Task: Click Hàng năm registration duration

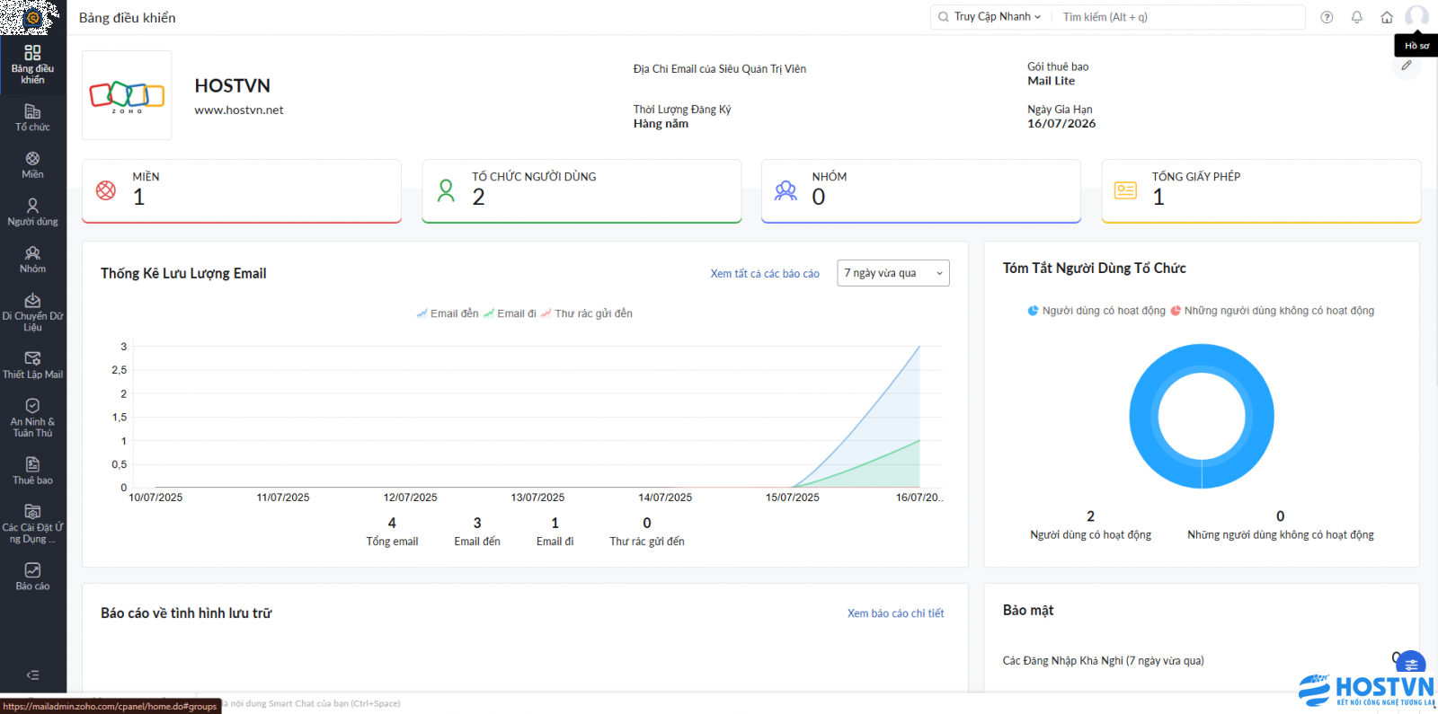Action: (x=661, y=124)
